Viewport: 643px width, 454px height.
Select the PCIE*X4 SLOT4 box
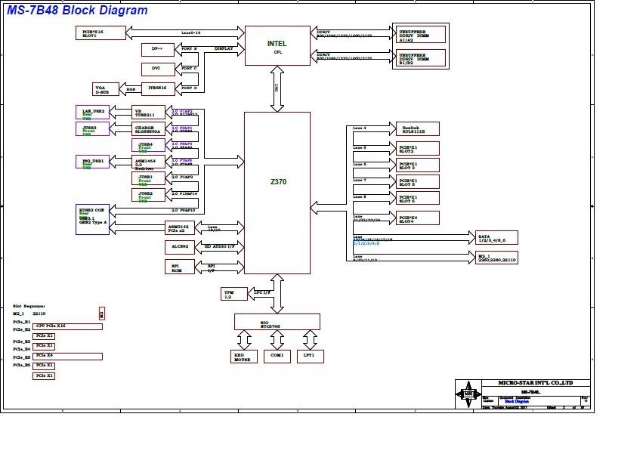[417, 218]
